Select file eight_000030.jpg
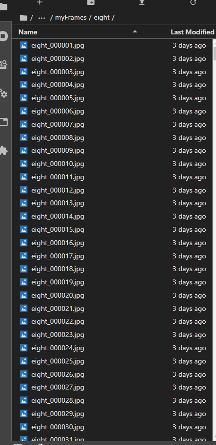 (112, 427)
